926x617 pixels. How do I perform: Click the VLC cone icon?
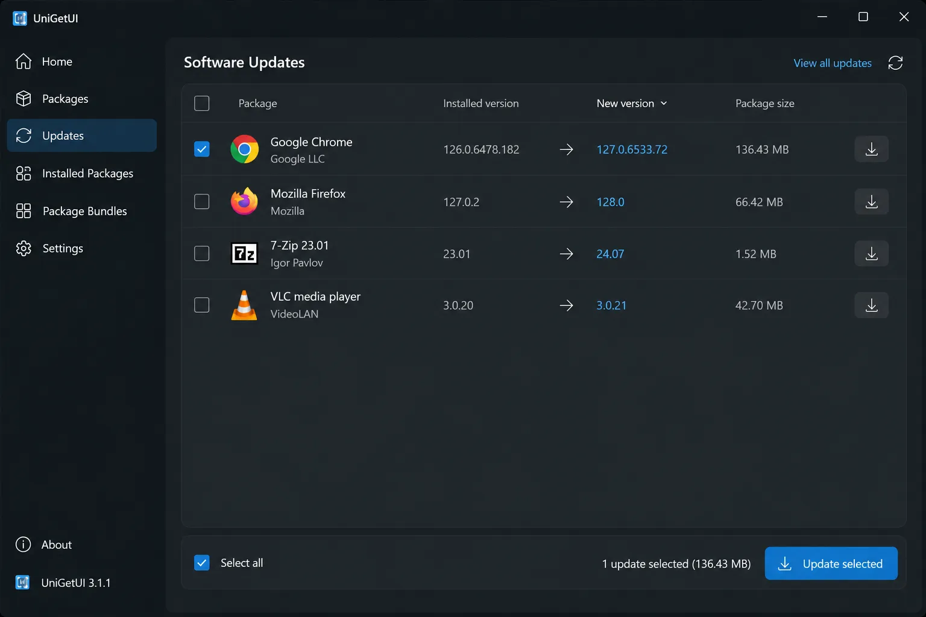[x=244, y=305]
